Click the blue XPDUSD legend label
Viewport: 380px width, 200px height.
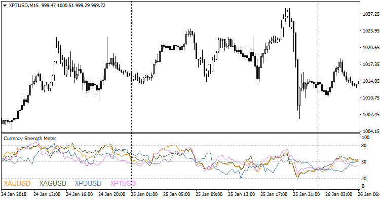tap(88, 183)
